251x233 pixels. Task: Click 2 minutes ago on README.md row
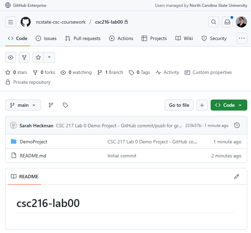point(226,156)
